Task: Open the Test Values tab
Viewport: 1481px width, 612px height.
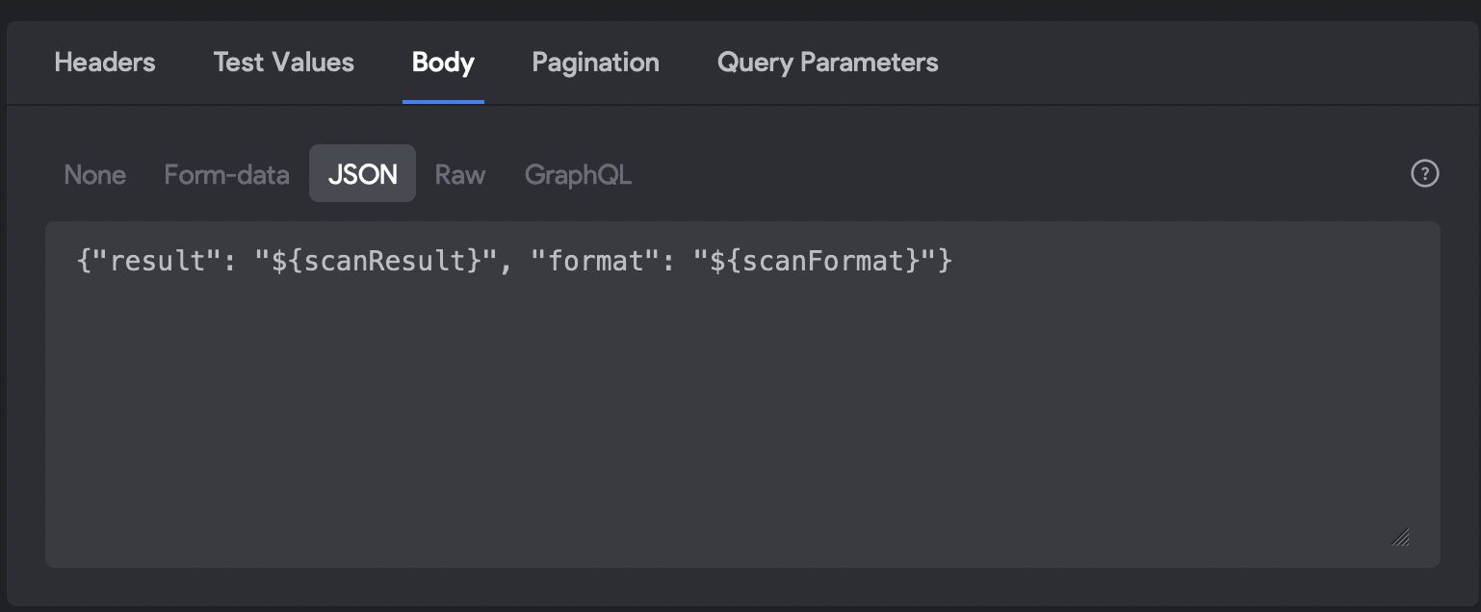Action: (283, 63)
